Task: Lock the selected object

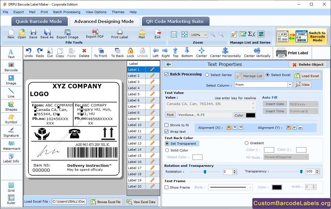Action: point(130,53)
